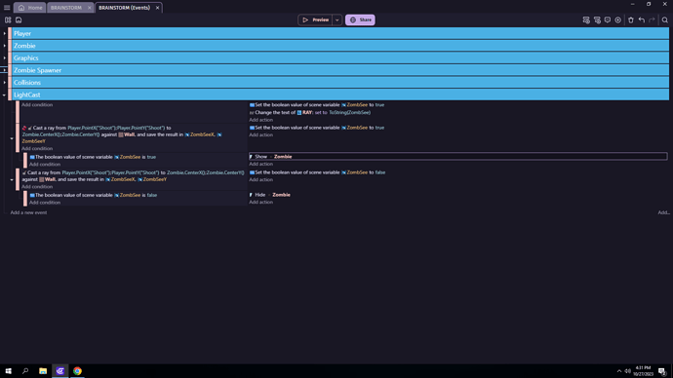
Task: Collapse the LightCast event group
Action: [x=5, y=94]
